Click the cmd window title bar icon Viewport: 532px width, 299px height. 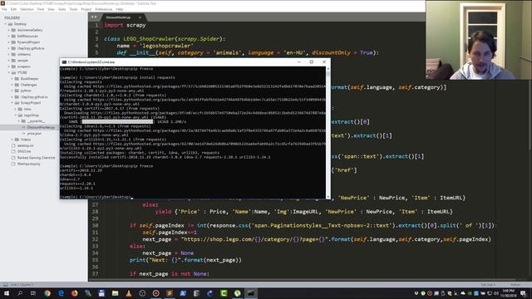[x=64, y=62]
